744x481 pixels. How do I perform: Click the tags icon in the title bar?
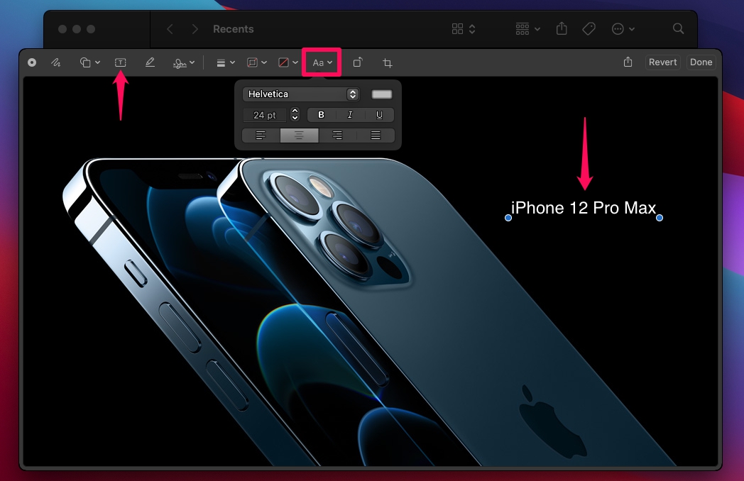coord(588,29)
